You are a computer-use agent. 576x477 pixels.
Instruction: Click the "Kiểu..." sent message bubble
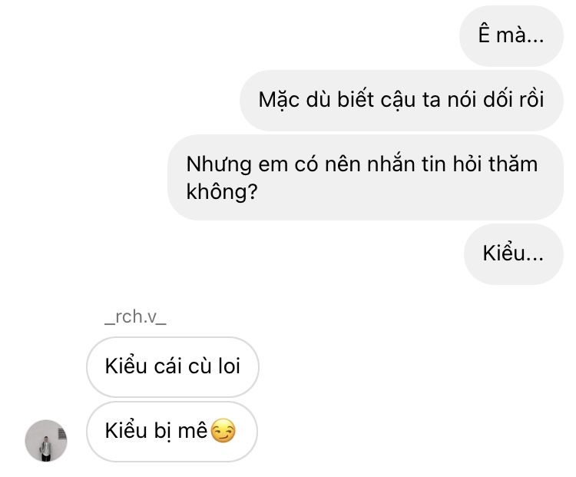tap(513, 254)
